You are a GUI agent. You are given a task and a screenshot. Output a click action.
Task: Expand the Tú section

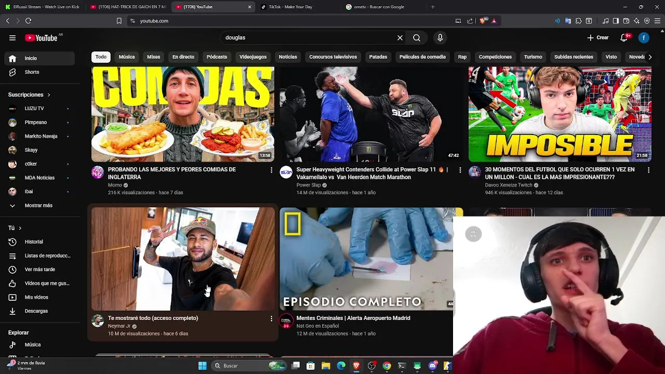15,228
